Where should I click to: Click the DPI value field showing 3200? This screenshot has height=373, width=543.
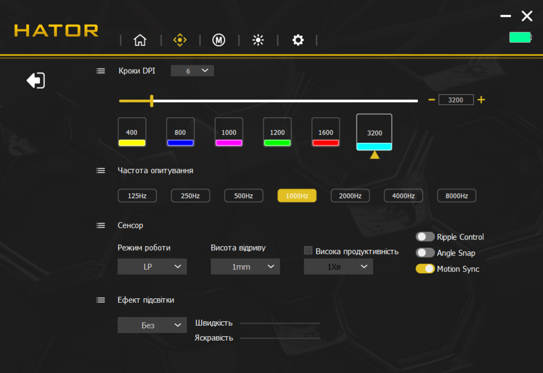click(x=456, y=100)
